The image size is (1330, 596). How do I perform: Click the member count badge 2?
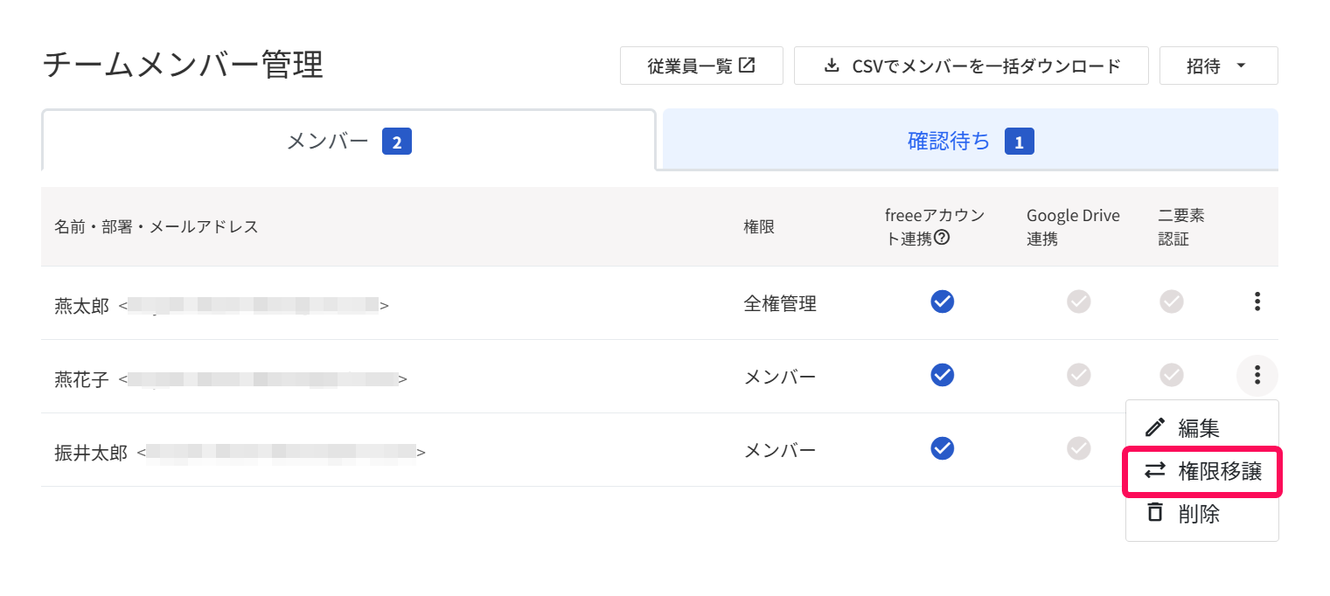tap(397, 141)
